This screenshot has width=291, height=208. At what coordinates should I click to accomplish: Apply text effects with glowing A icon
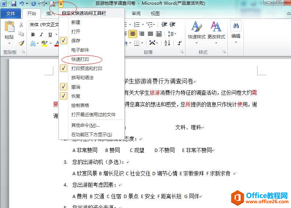point(33,44)
